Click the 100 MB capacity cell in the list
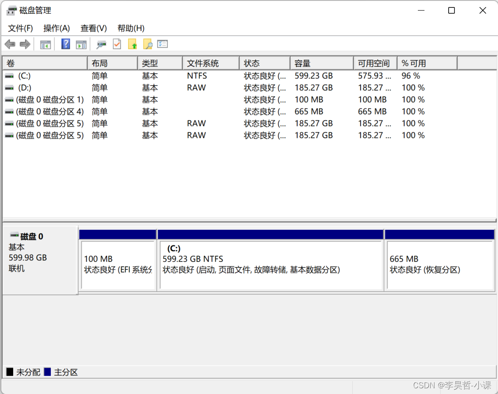 click(x=309, y=100)
